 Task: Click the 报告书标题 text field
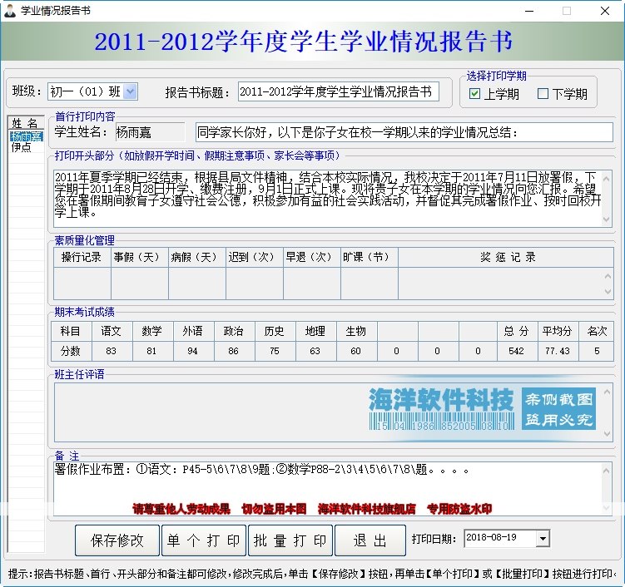(339, 91)
